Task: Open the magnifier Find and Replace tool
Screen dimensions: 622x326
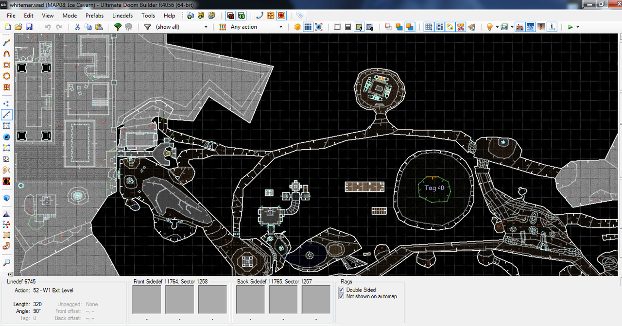Action: [7, 262]
